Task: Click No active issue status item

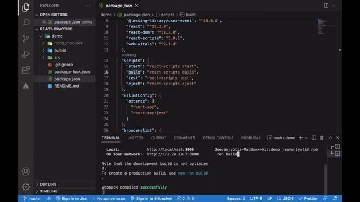Action: point(109,198)
